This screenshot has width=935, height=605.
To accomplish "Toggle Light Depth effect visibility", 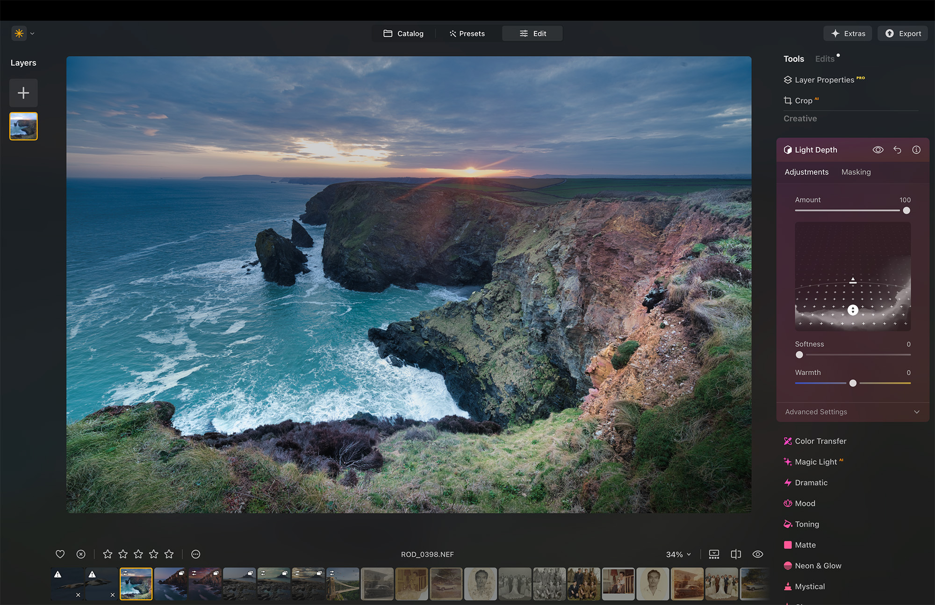I will 878,149.
